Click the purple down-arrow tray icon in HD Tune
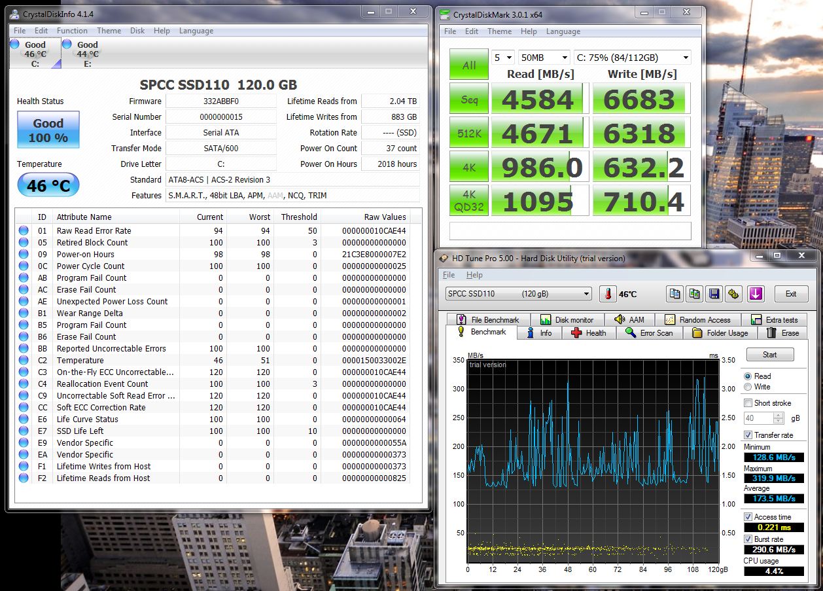This screenshot has width=823, height=591. click(x=756, y=294)
